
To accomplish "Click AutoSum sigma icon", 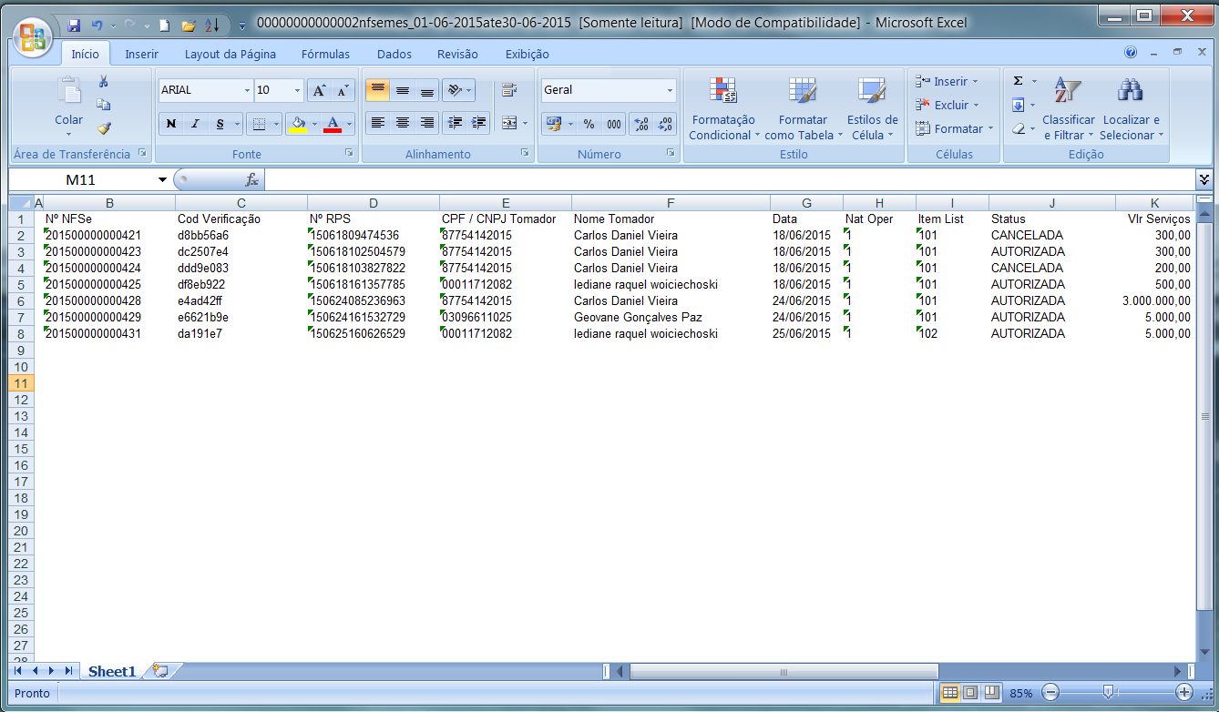I will point(1018,81).
